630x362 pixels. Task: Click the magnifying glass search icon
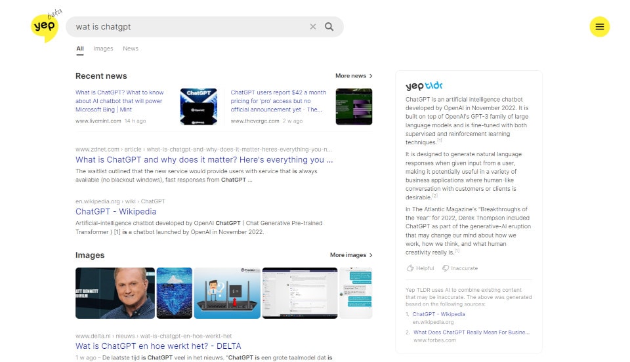(x=329, y=26)
